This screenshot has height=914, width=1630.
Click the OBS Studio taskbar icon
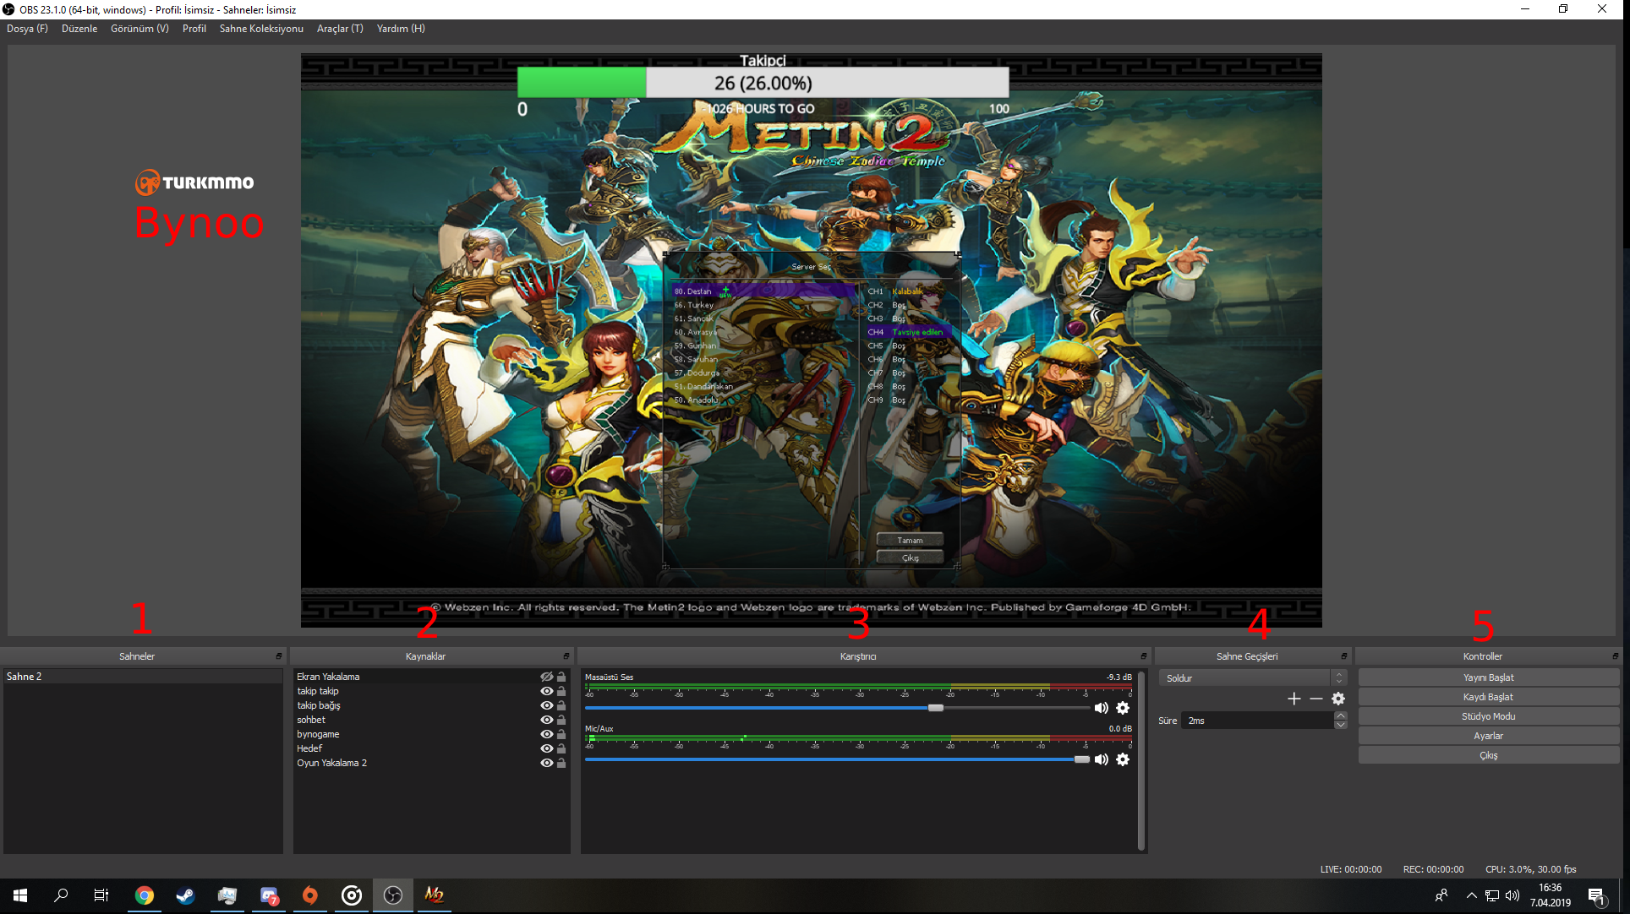(393, 895)
